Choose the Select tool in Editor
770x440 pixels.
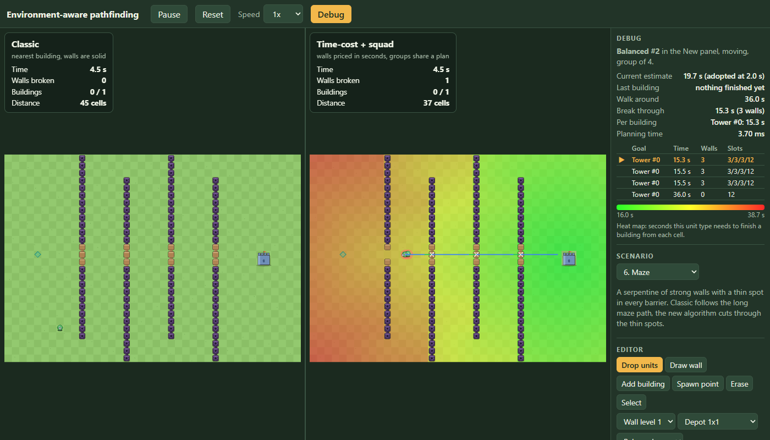tap(631, 403)
